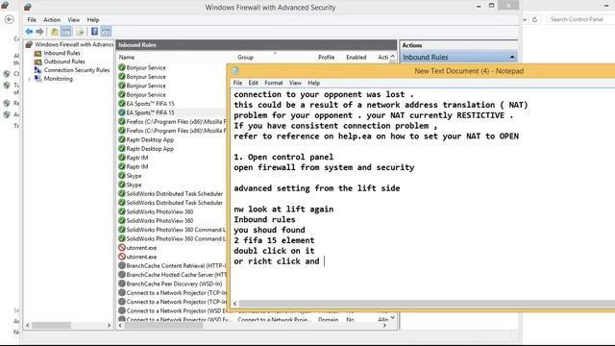Select BranchCache Hosted Cache Server rule
This screenshot has width=615, height=346.
click(177, 275)
